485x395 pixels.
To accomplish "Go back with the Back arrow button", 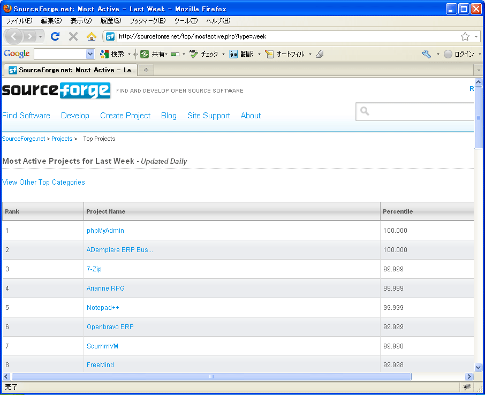I will (x=13, y=36).
